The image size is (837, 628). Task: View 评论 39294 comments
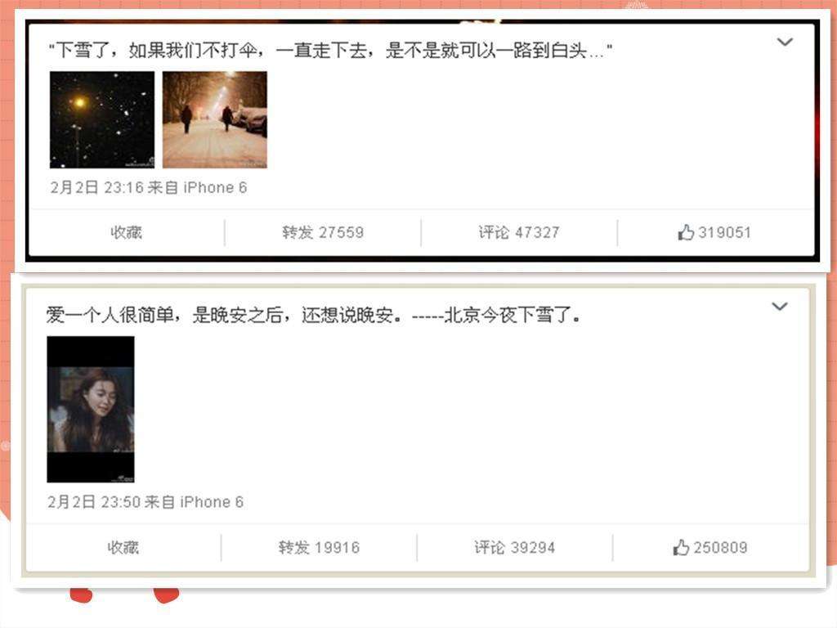[x=515, y=547]
